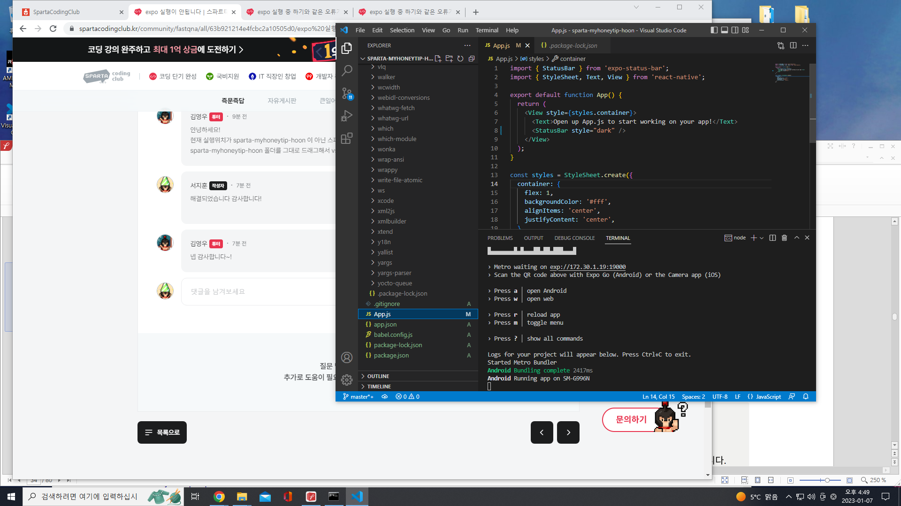Open File Explorer from the Windows taskbar
901x506 pixels.
click(242, 497)
